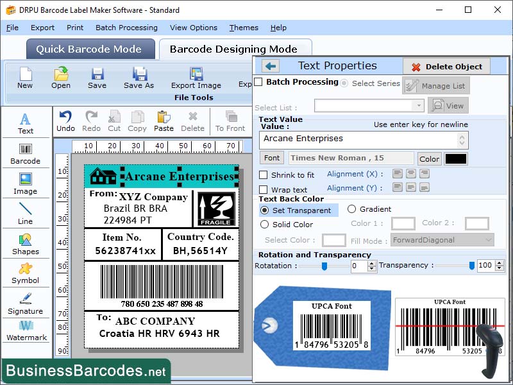Viewport: 513px width, 385px height.
Task: Set Alignment (X) to right
Action: (425, 173)
